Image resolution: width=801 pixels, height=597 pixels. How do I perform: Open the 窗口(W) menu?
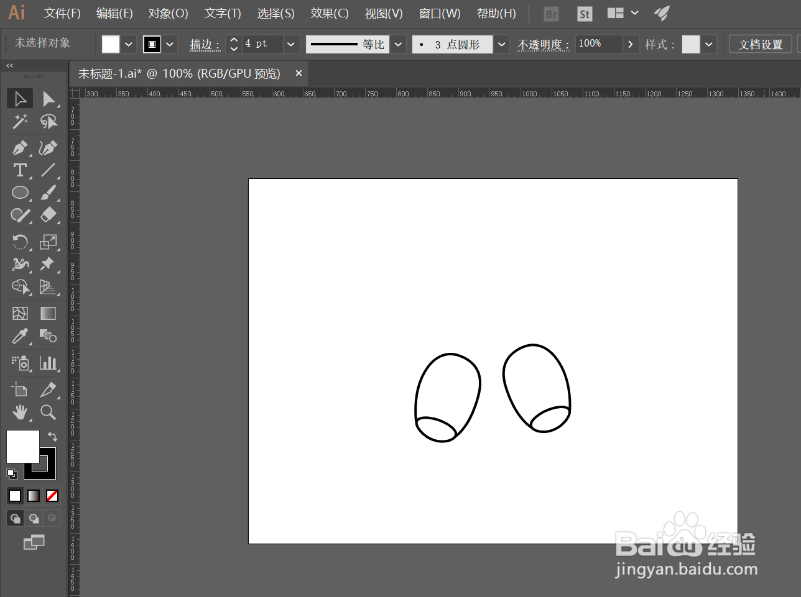[440, 13]
